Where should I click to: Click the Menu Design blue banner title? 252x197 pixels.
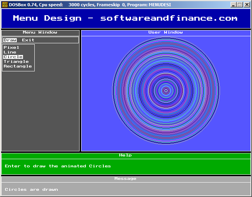coord(125,18)
